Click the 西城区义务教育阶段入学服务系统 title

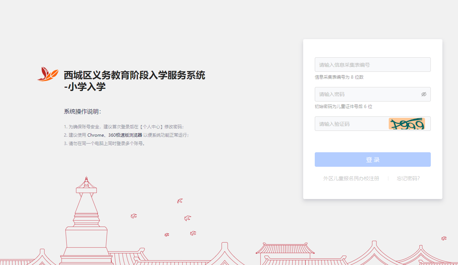point(135,75)
